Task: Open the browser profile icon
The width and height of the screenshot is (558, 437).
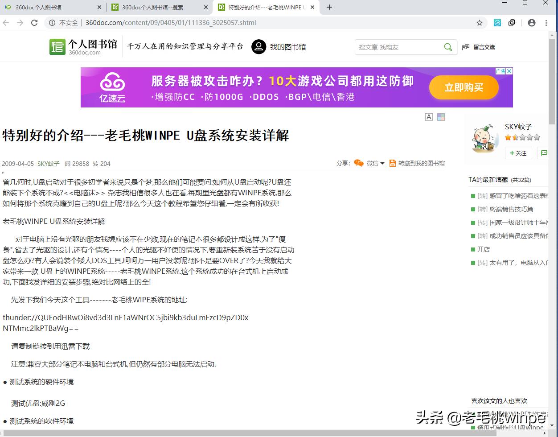Action: click(532, 23)
